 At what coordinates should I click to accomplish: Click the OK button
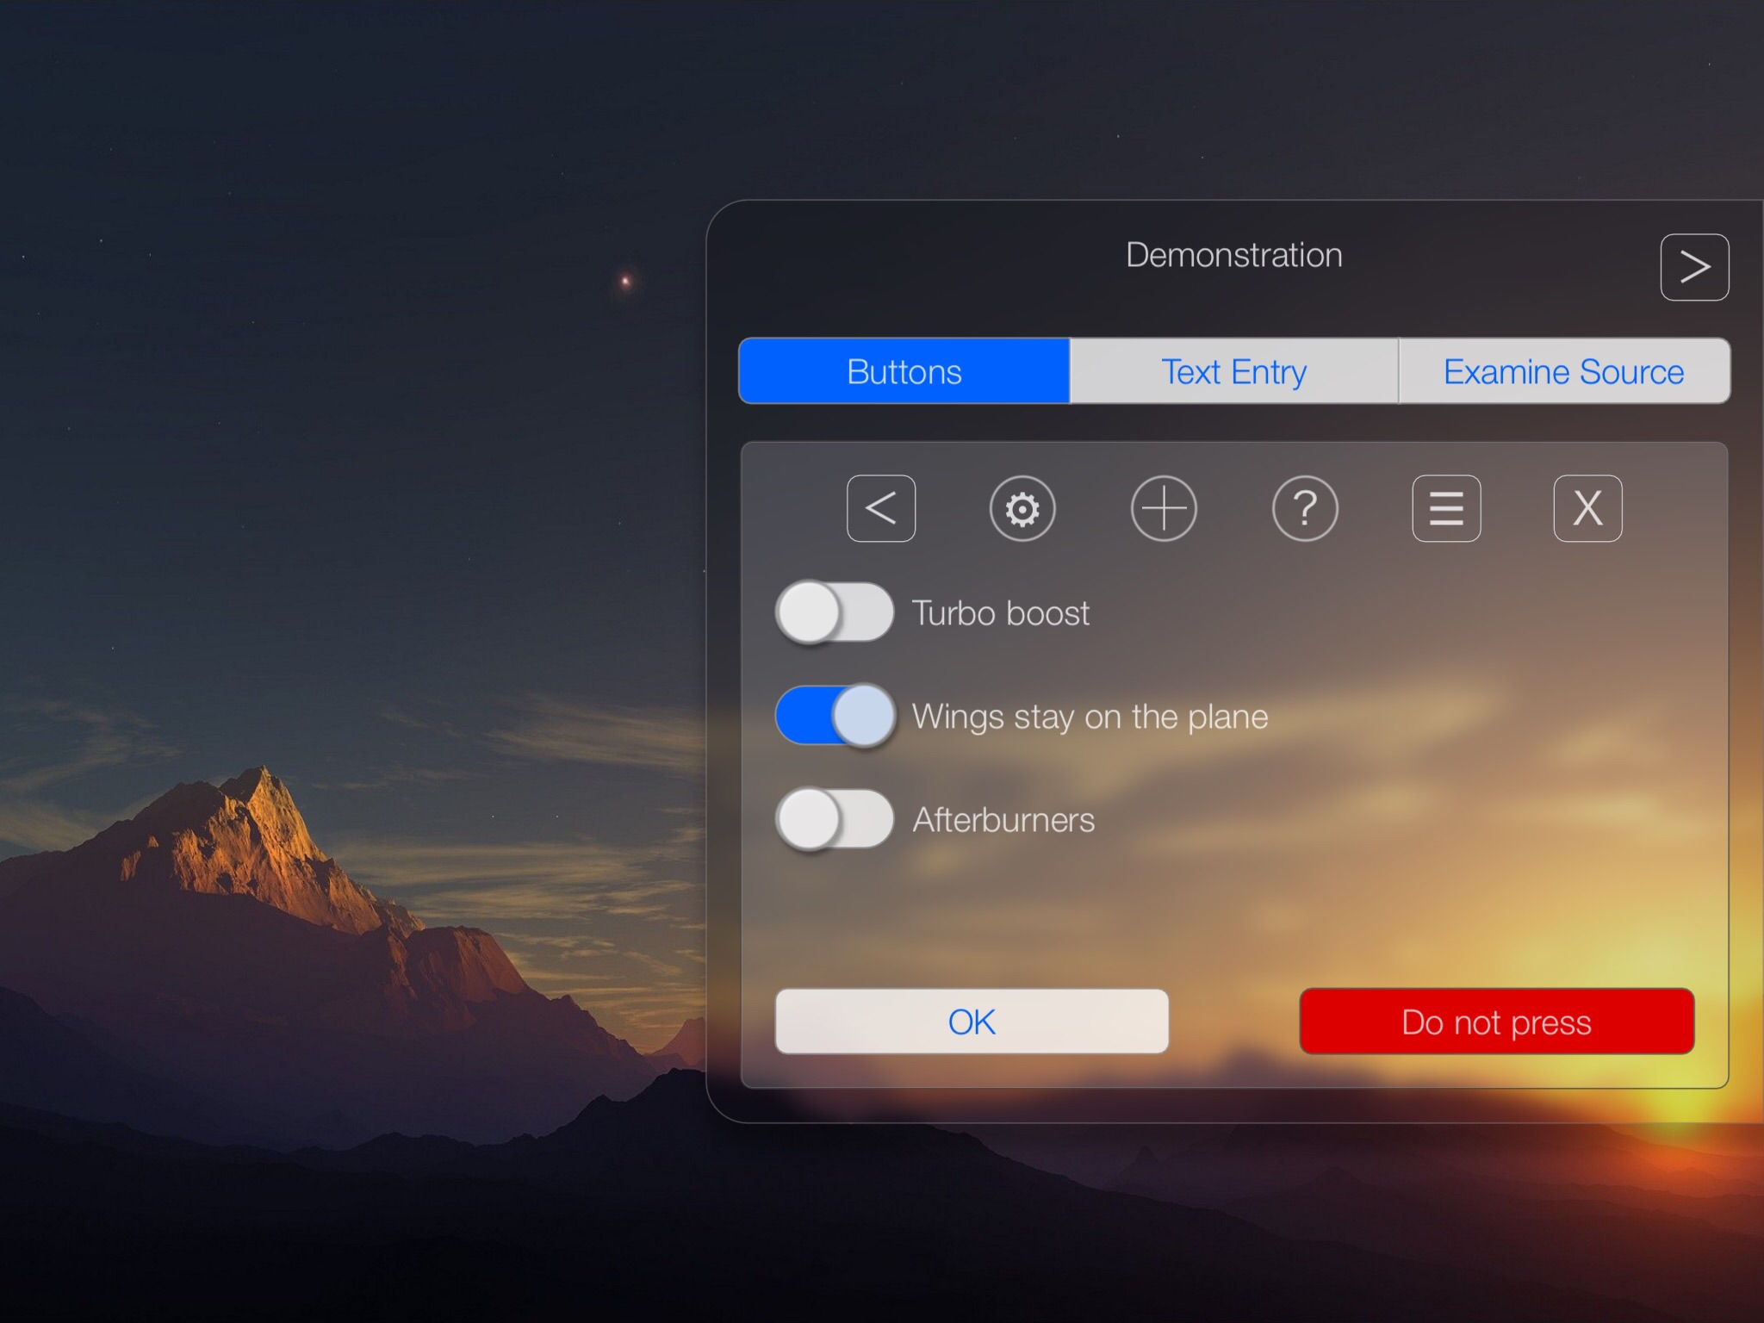[972, 1022]
